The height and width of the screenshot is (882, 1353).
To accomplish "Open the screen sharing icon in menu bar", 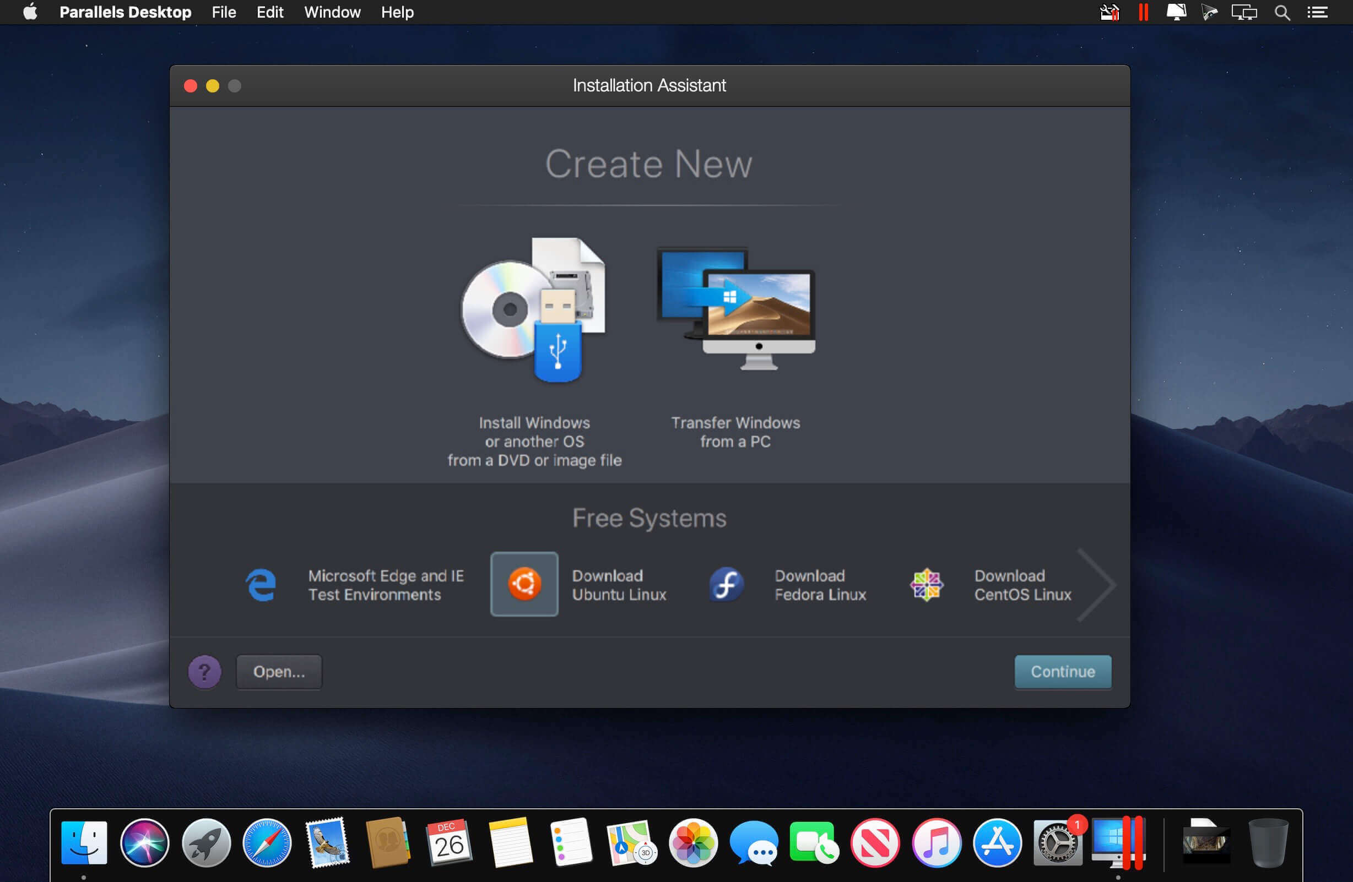I will coord(1244,12).
